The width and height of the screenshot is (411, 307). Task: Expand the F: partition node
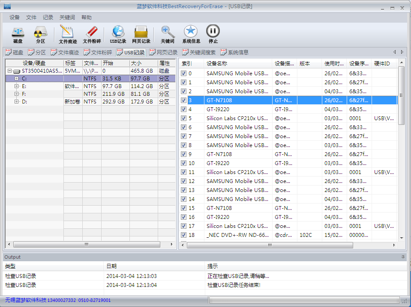(16, 94)
